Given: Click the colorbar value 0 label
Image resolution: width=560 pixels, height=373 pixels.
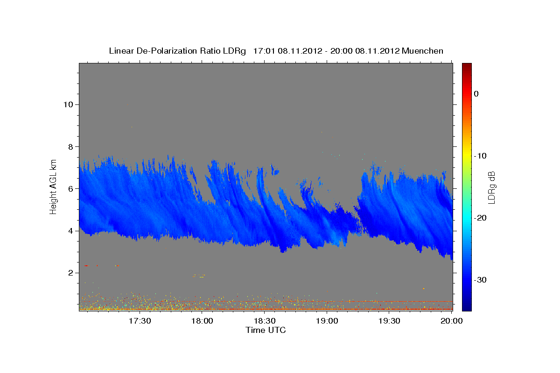Looking at the screenshot, I should 476,94.
